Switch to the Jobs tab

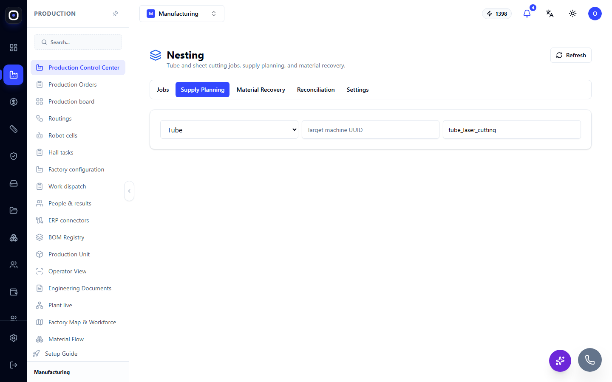(x=163, y=90)
